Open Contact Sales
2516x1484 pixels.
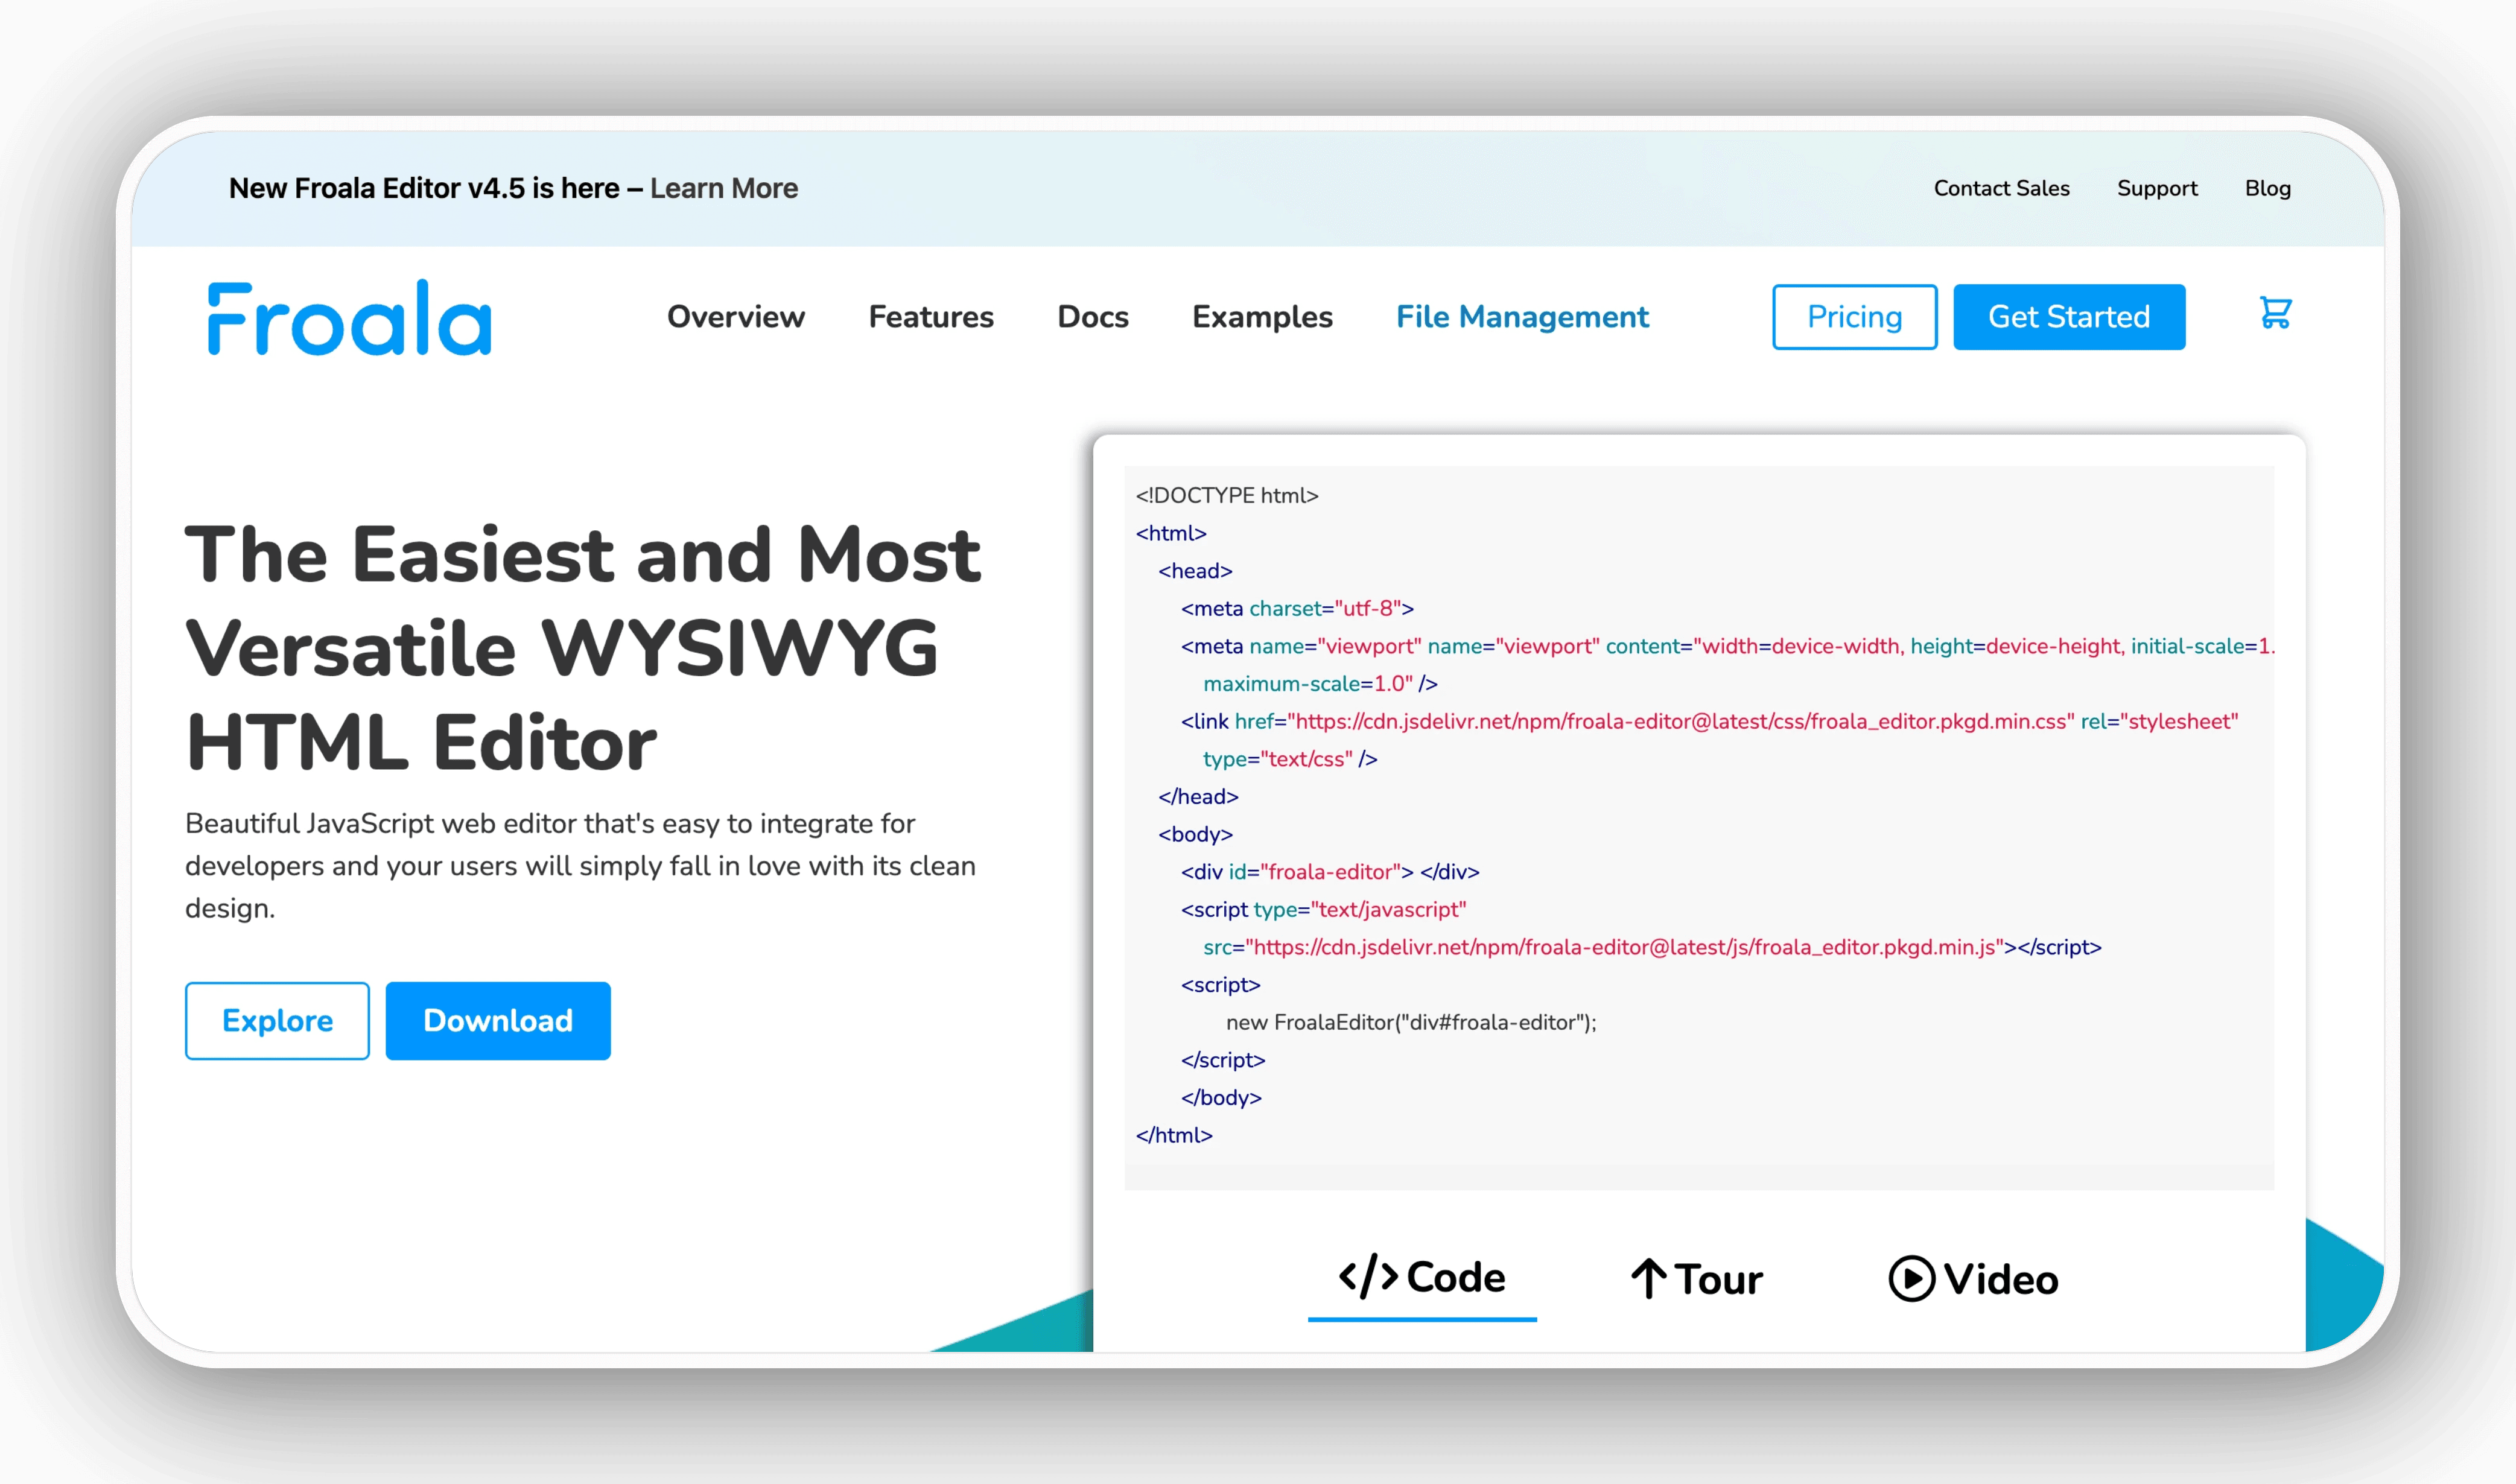pos(2001,188)
